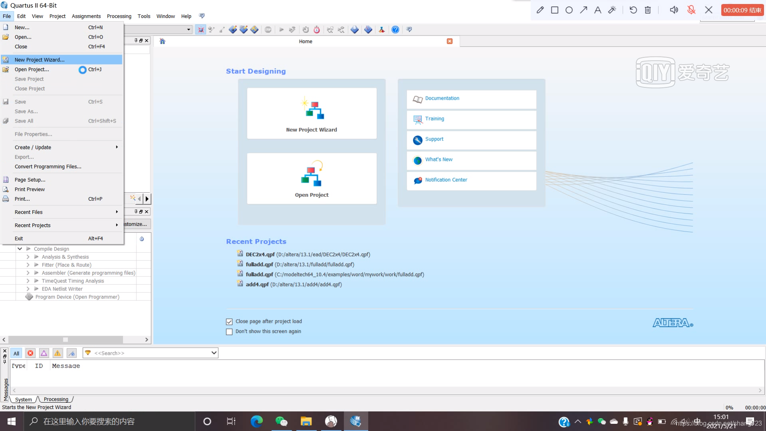Toggle critical warning purple triangle filter
This screenshot has width=766, height=431.
(x=44, y=353)
